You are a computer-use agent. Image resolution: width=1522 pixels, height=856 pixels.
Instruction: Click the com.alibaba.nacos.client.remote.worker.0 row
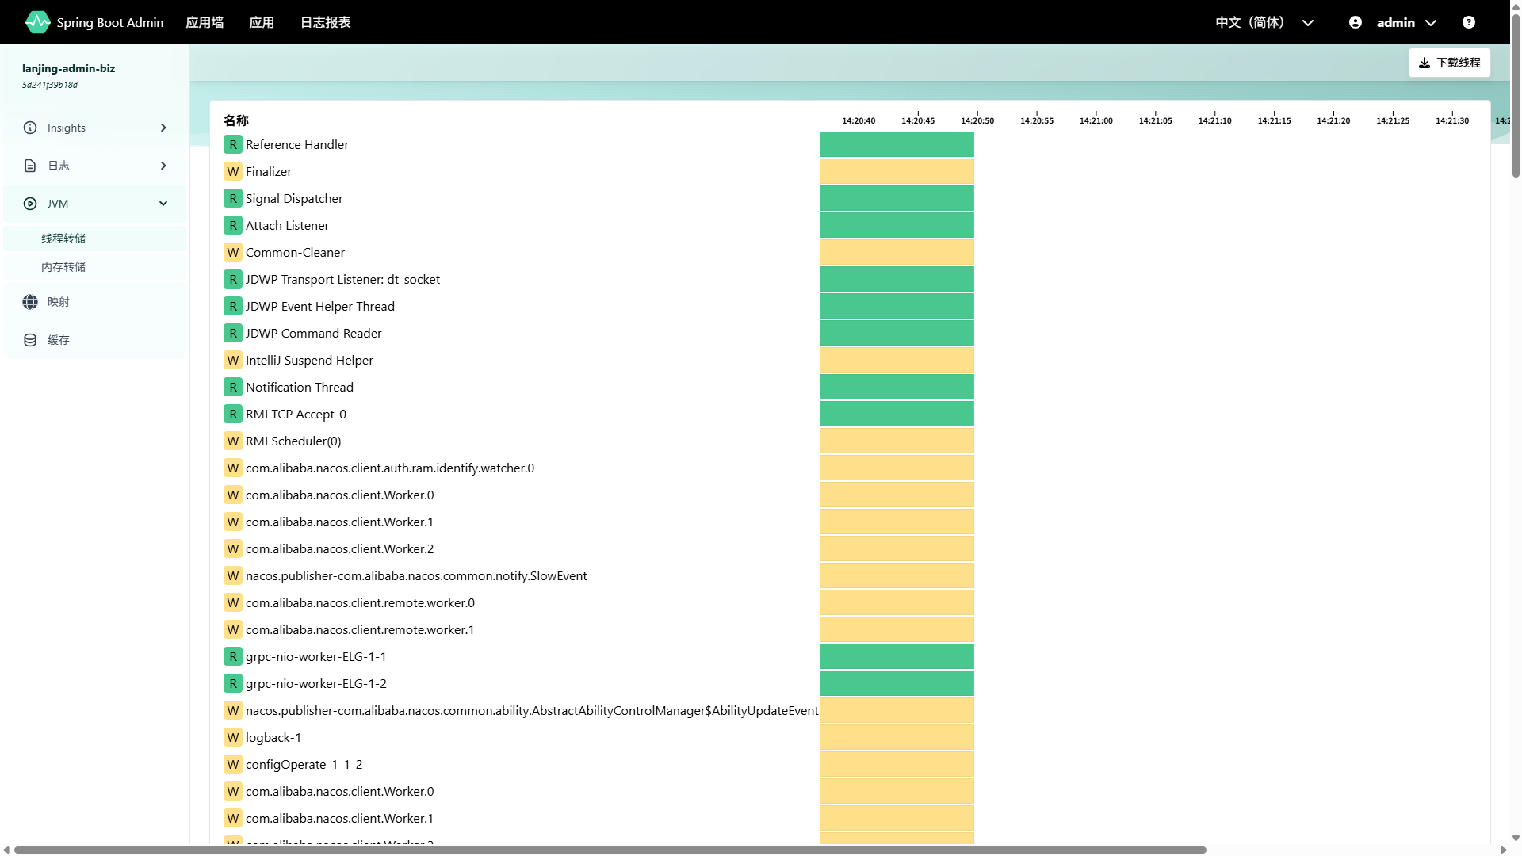[x=598, y=602]
